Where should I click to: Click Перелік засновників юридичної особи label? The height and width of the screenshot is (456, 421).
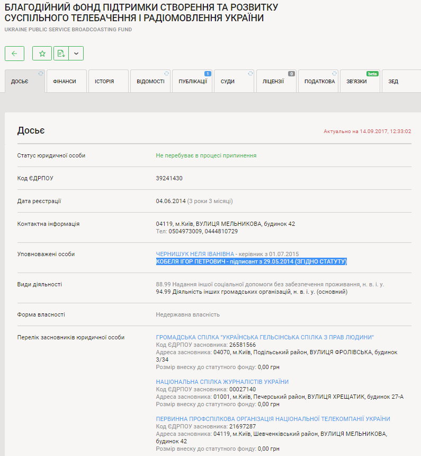pos(71,337)
